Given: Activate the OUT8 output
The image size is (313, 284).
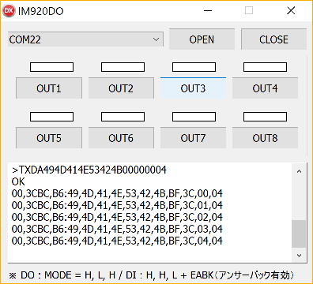Looking at the screenshot, I should (x=265, y=138).
